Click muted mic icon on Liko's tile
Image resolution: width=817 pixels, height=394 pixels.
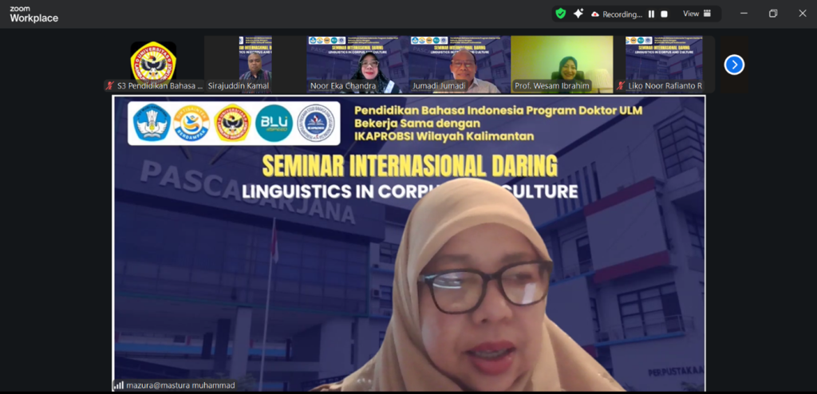point(621,86)
